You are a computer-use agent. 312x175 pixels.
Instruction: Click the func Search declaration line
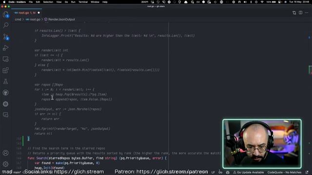(x=97, y=158)
